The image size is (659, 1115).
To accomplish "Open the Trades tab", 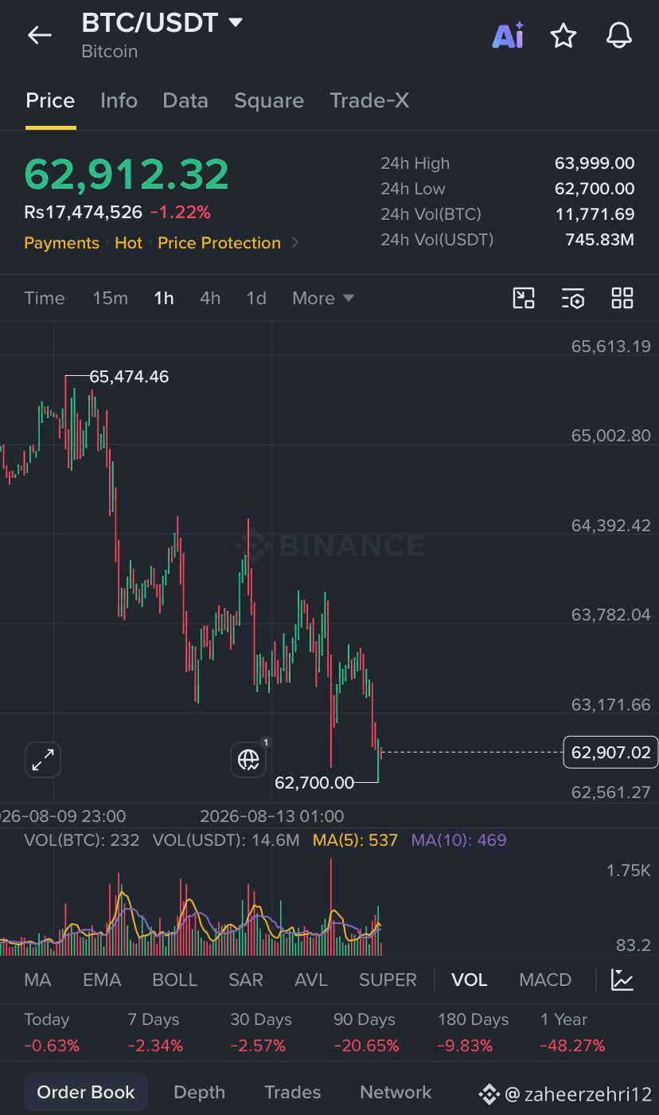I will coord(292,1092).
